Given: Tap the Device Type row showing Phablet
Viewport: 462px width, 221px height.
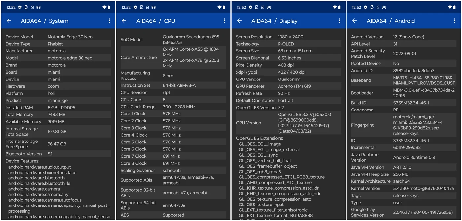Looking at the screenshot, I should pyautogui.click(x=57, y=44).
